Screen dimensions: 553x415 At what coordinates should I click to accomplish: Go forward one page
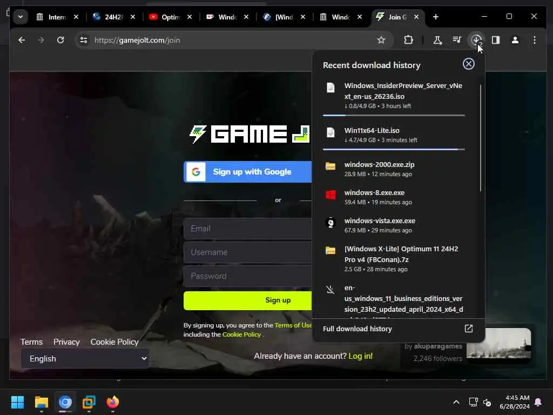41,40
